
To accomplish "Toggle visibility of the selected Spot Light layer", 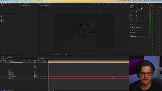I will (1, 63).
